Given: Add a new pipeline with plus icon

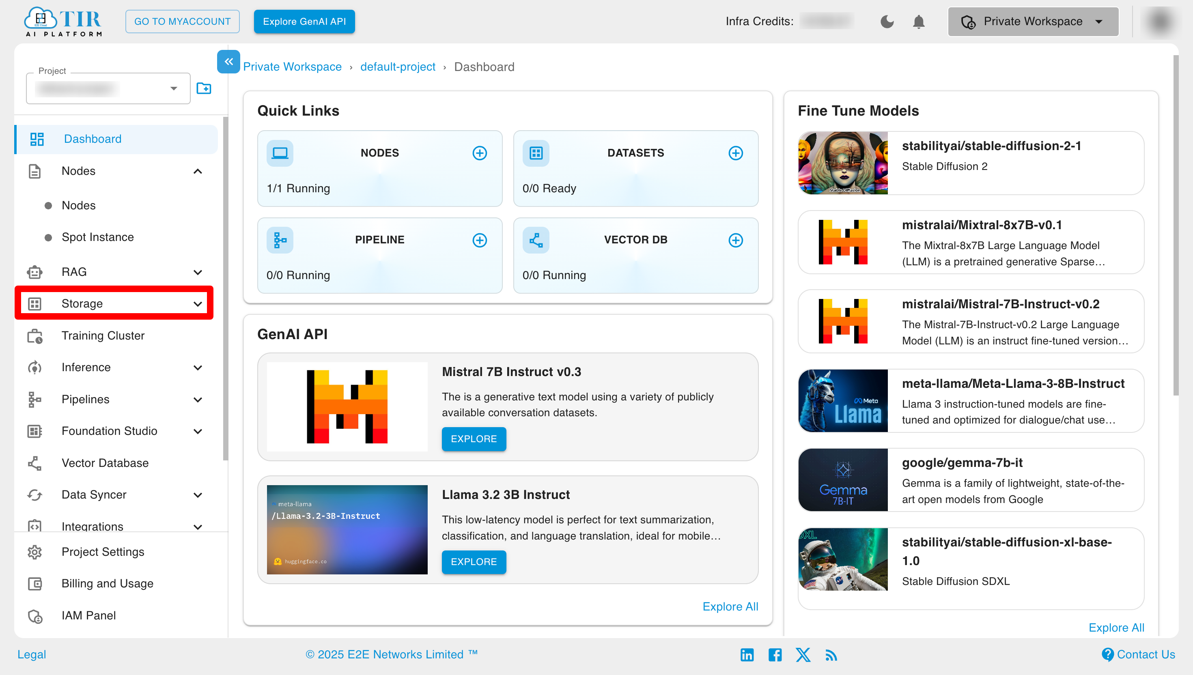Looking at the screenshot, I should coord(479,240).
